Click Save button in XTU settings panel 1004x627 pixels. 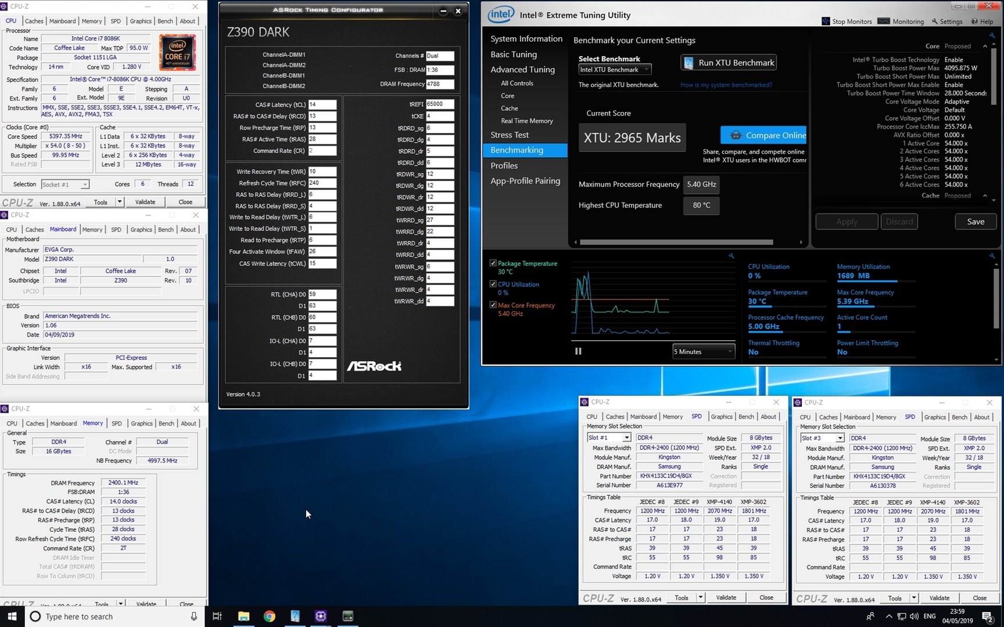(x=976, y=222)
